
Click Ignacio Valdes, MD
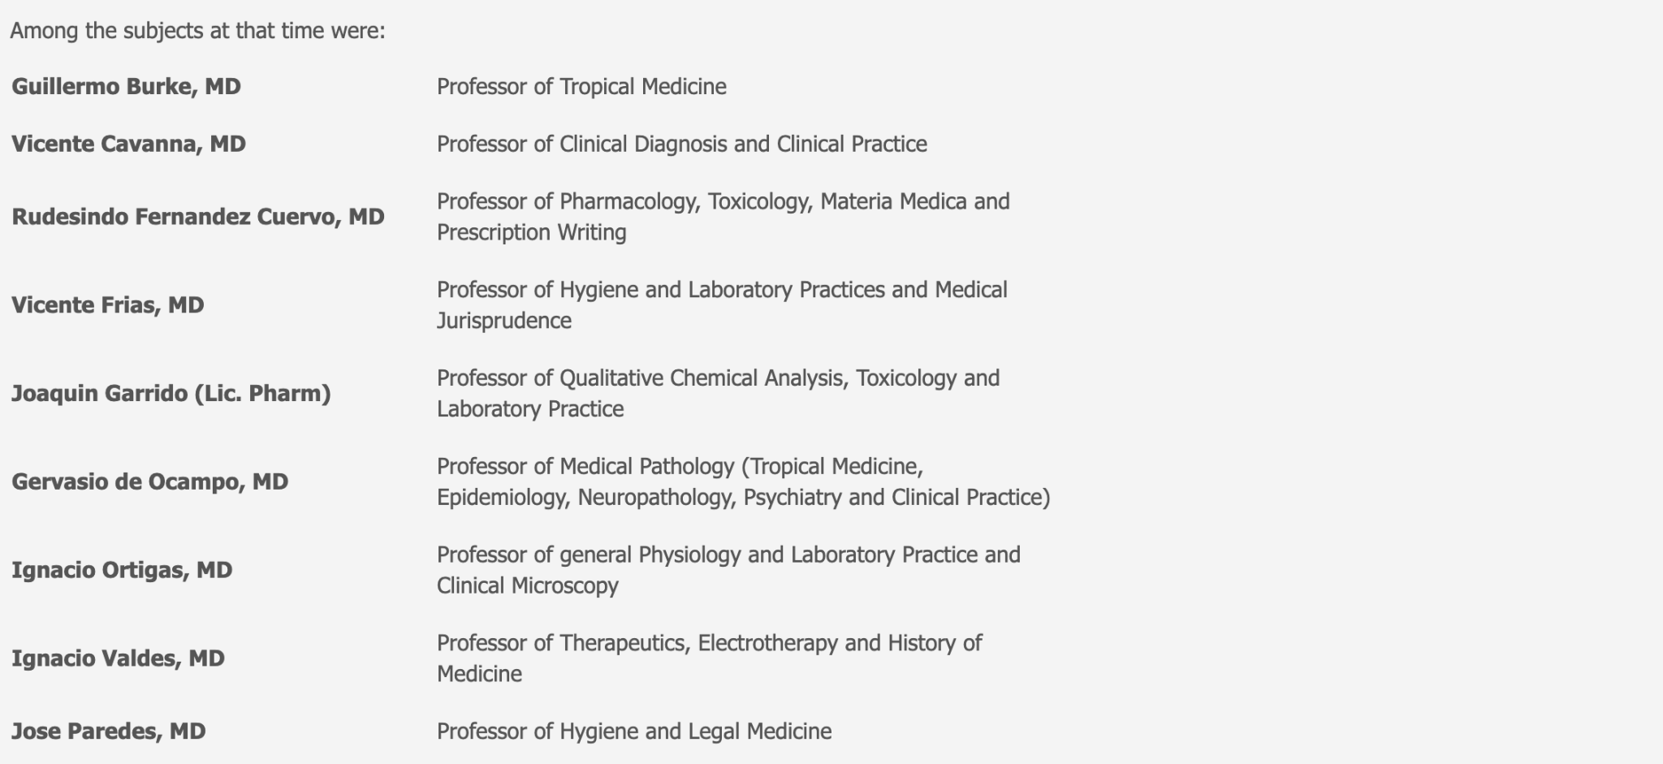coord(118,658)
